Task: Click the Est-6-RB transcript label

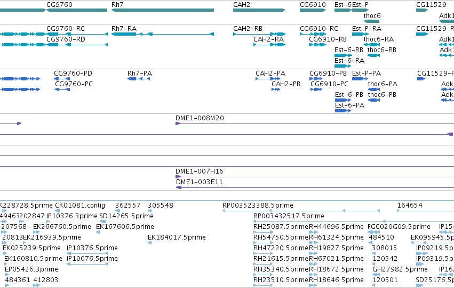Action: 348,50
